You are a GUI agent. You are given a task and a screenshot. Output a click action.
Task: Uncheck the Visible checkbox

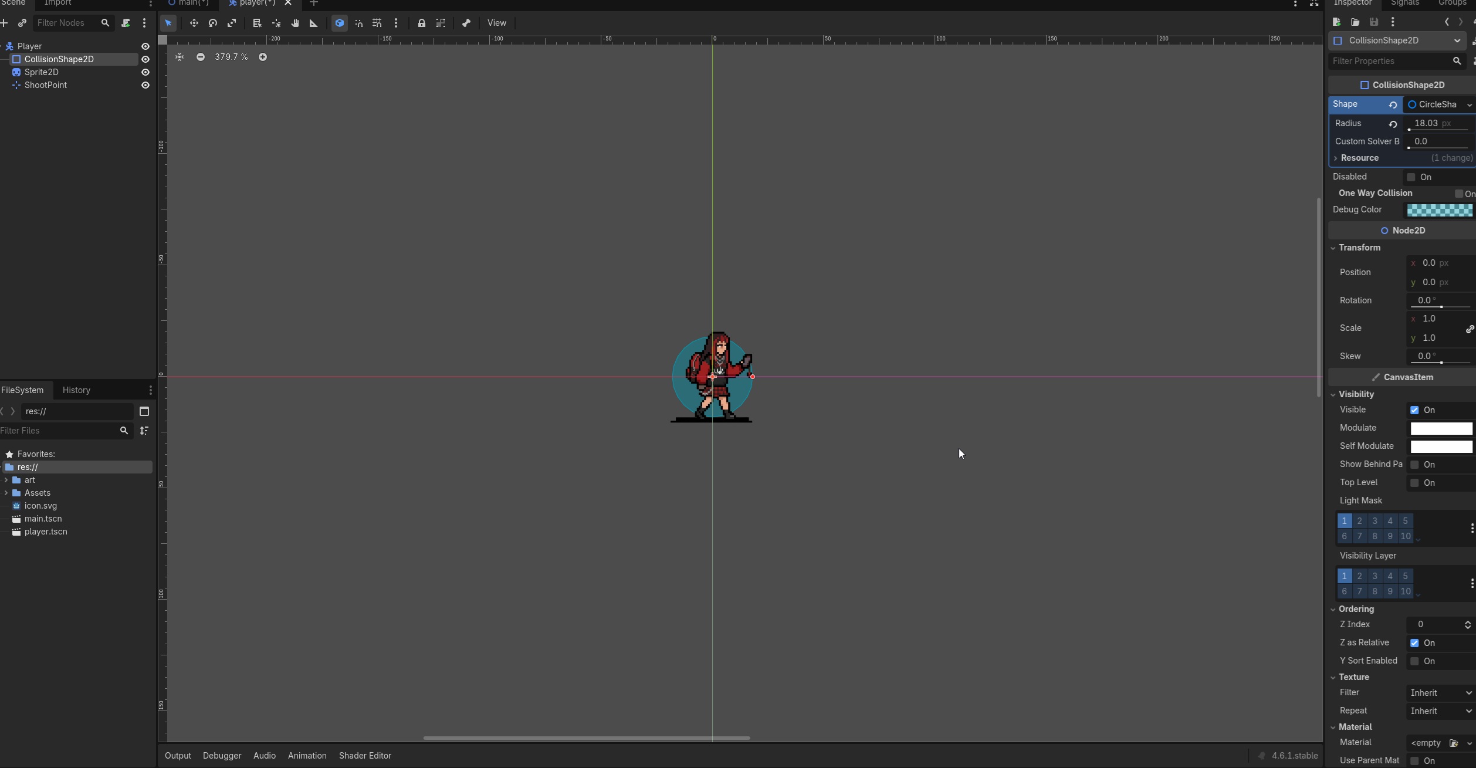1414,410
